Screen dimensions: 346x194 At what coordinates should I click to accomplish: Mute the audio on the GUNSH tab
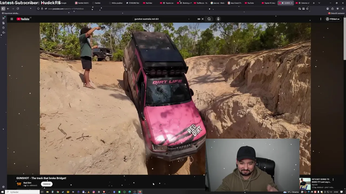283,3
